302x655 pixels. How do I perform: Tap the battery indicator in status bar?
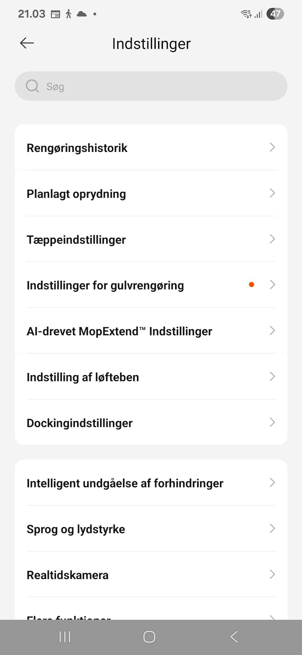click(275, 14)
